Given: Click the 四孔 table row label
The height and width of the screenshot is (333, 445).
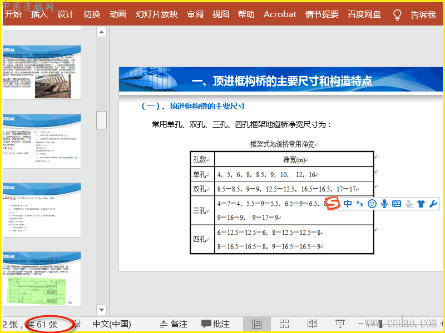Looking at the screenshot, I should tap(202, 239).
